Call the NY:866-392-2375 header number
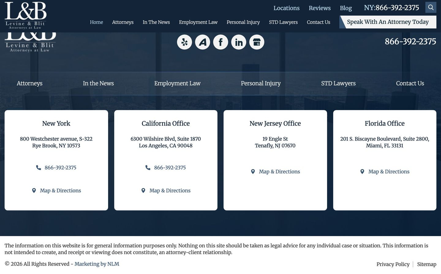This screenshot has width=441, height=274. click(x=391, y=8)
